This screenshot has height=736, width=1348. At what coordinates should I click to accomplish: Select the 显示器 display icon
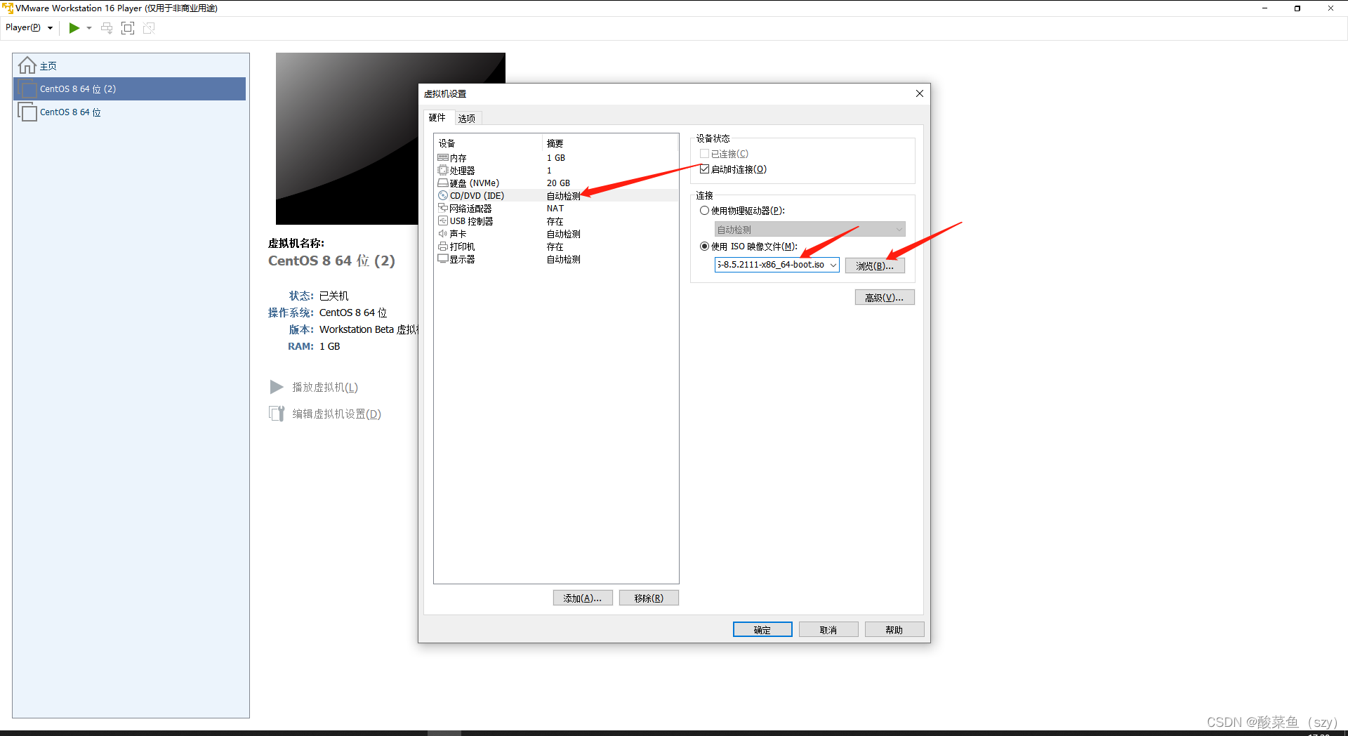tap(443, 259)
